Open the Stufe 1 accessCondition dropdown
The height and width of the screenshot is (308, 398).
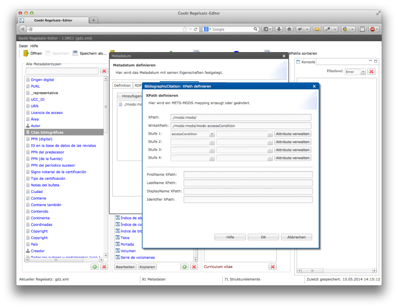(x=212, y=134)
